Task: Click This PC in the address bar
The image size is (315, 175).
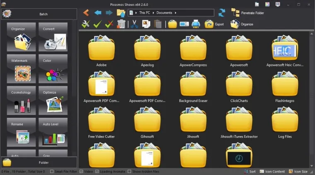Action: [145, 13]
